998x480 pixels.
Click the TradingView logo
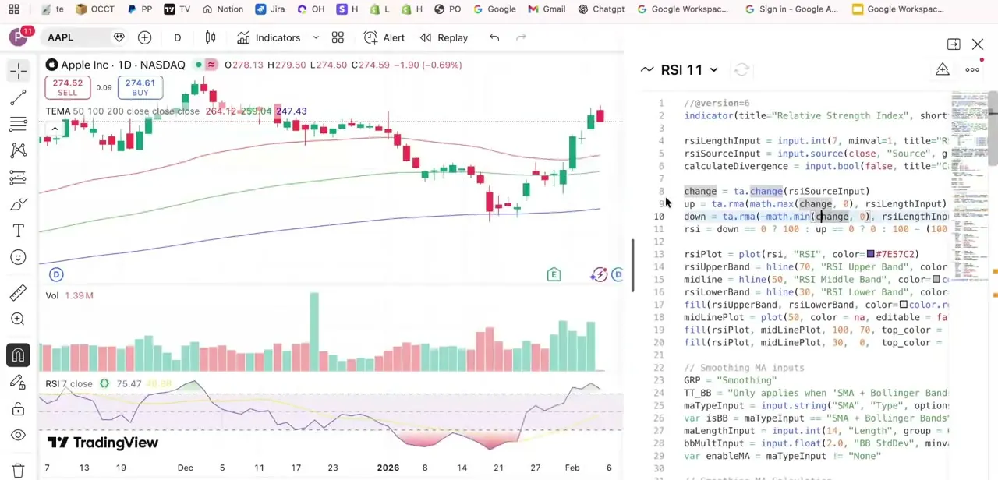pos(103,443)
